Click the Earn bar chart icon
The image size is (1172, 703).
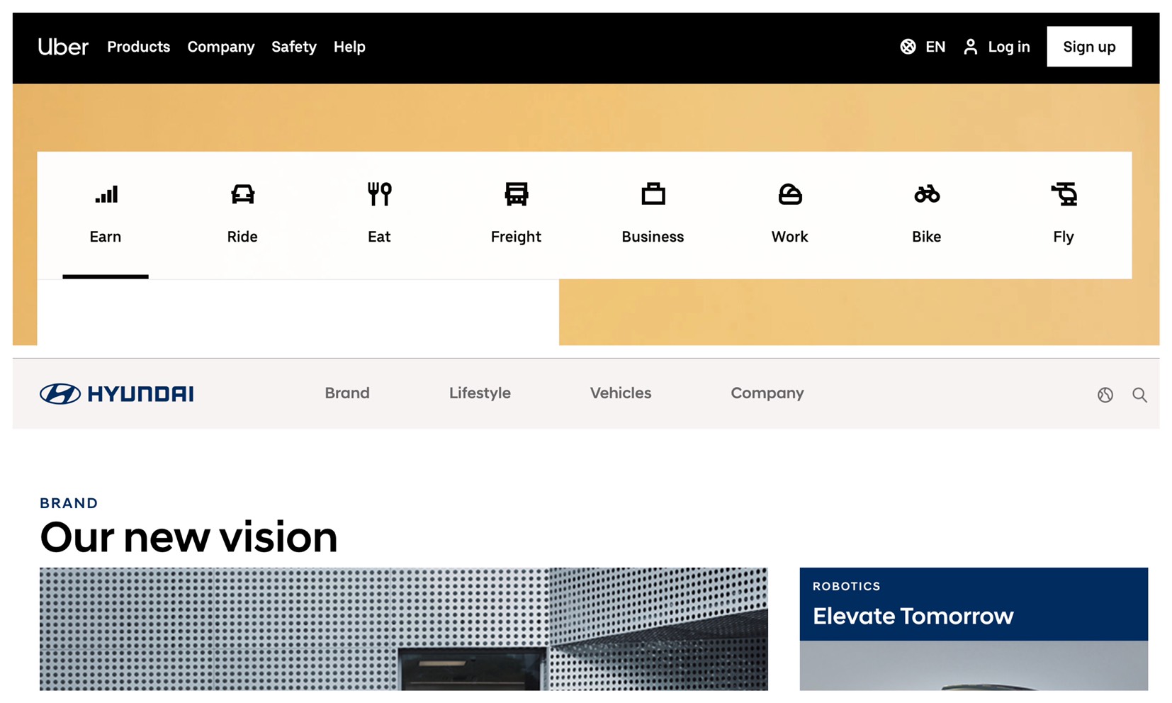[x=106, y=193]
